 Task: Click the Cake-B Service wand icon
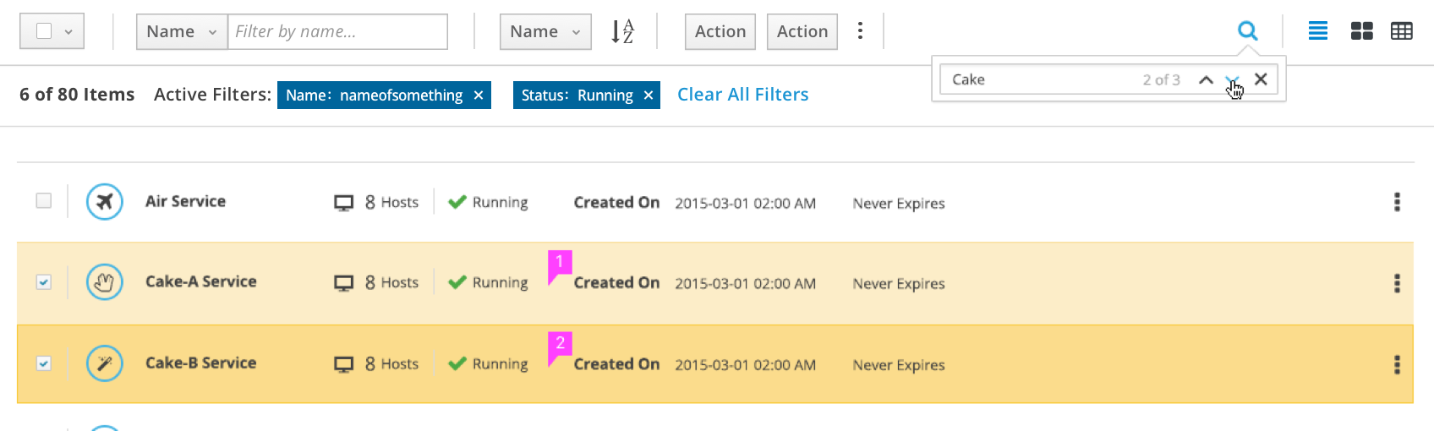pyautogui.click(x=105, y=363)
